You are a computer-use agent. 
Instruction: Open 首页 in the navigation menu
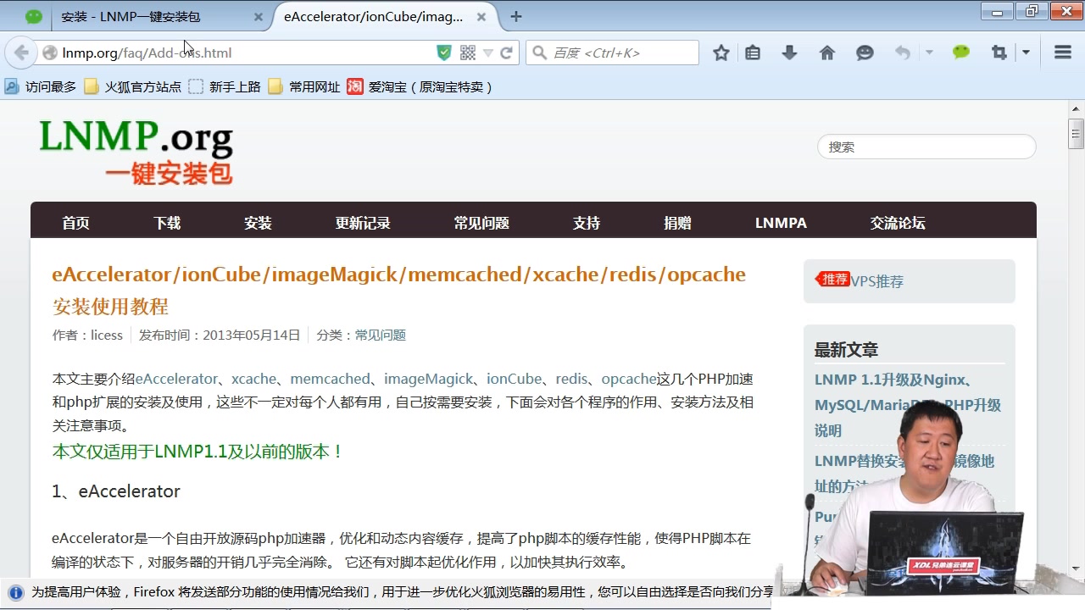coord(75,223)
